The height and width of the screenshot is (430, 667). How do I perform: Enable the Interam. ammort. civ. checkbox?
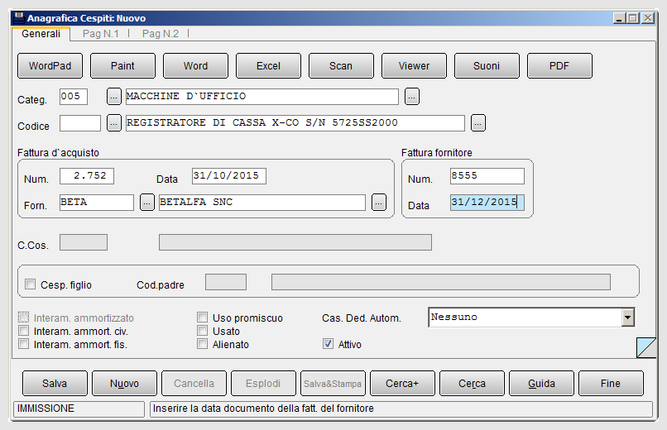pos(24,331)
